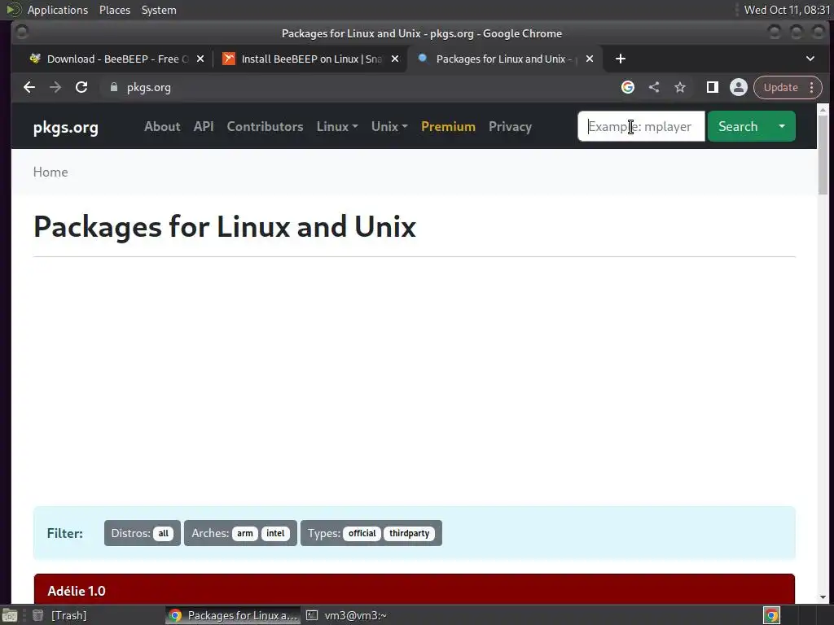Click the clock Wed Oct 11, 08:31
The image size is (834, 625).
coord(788,10)
